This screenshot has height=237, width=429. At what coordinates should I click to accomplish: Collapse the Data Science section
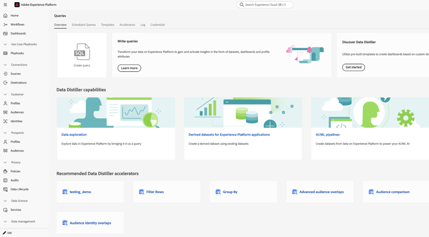5,201
